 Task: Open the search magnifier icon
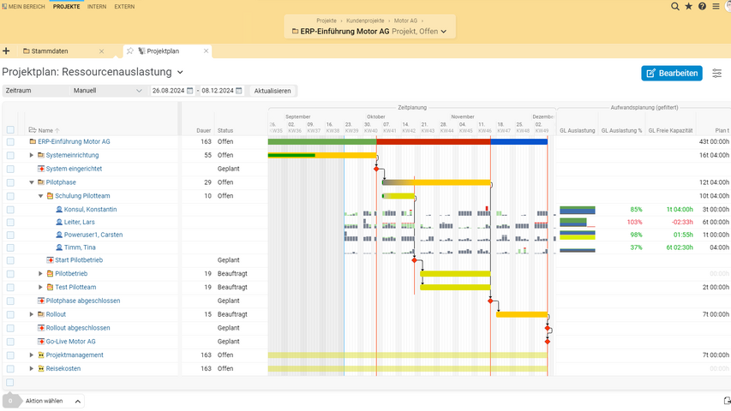point(675,6)
